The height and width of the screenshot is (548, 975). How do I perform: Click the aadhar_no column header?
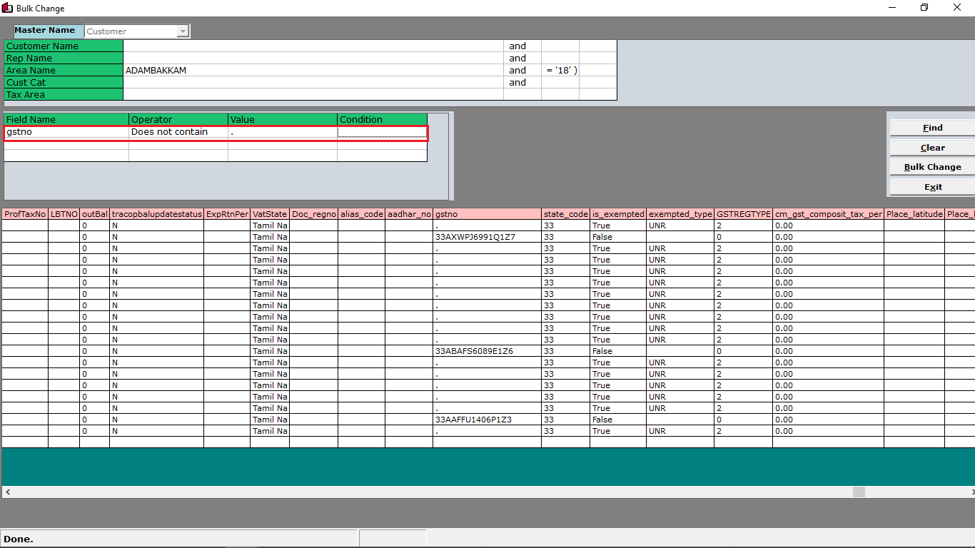(x=409, y=214)
